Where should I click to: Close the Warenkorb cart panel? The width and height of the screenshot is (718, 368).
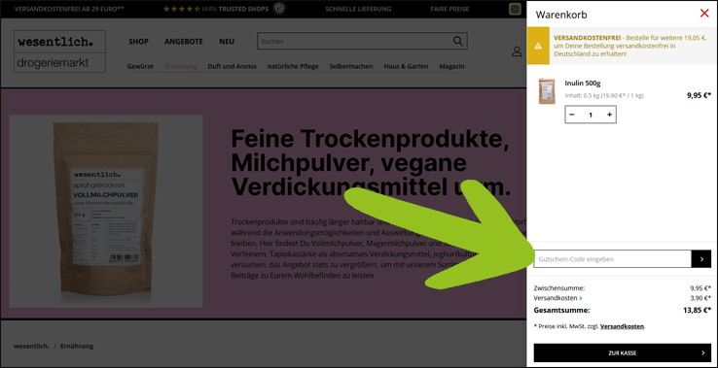(x=704, y=14)
